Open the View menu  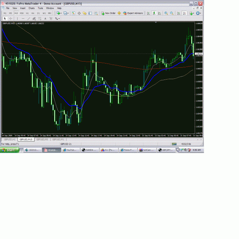point(15,8)
